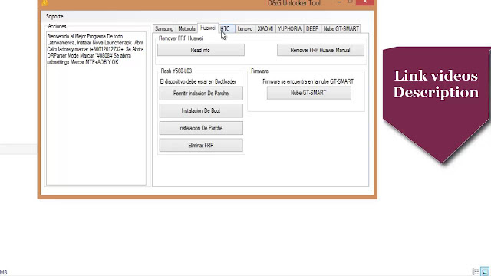The image size is (491, 276).
Task: Open the DEEP tab
Action: pyautogui.click(x=312, y=28)
